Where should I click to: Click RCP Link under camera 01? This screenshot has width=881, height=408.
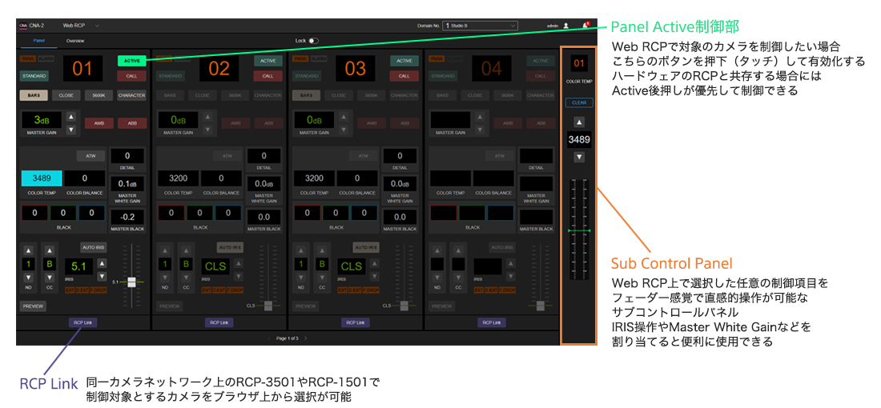click(x=82, y=322)
